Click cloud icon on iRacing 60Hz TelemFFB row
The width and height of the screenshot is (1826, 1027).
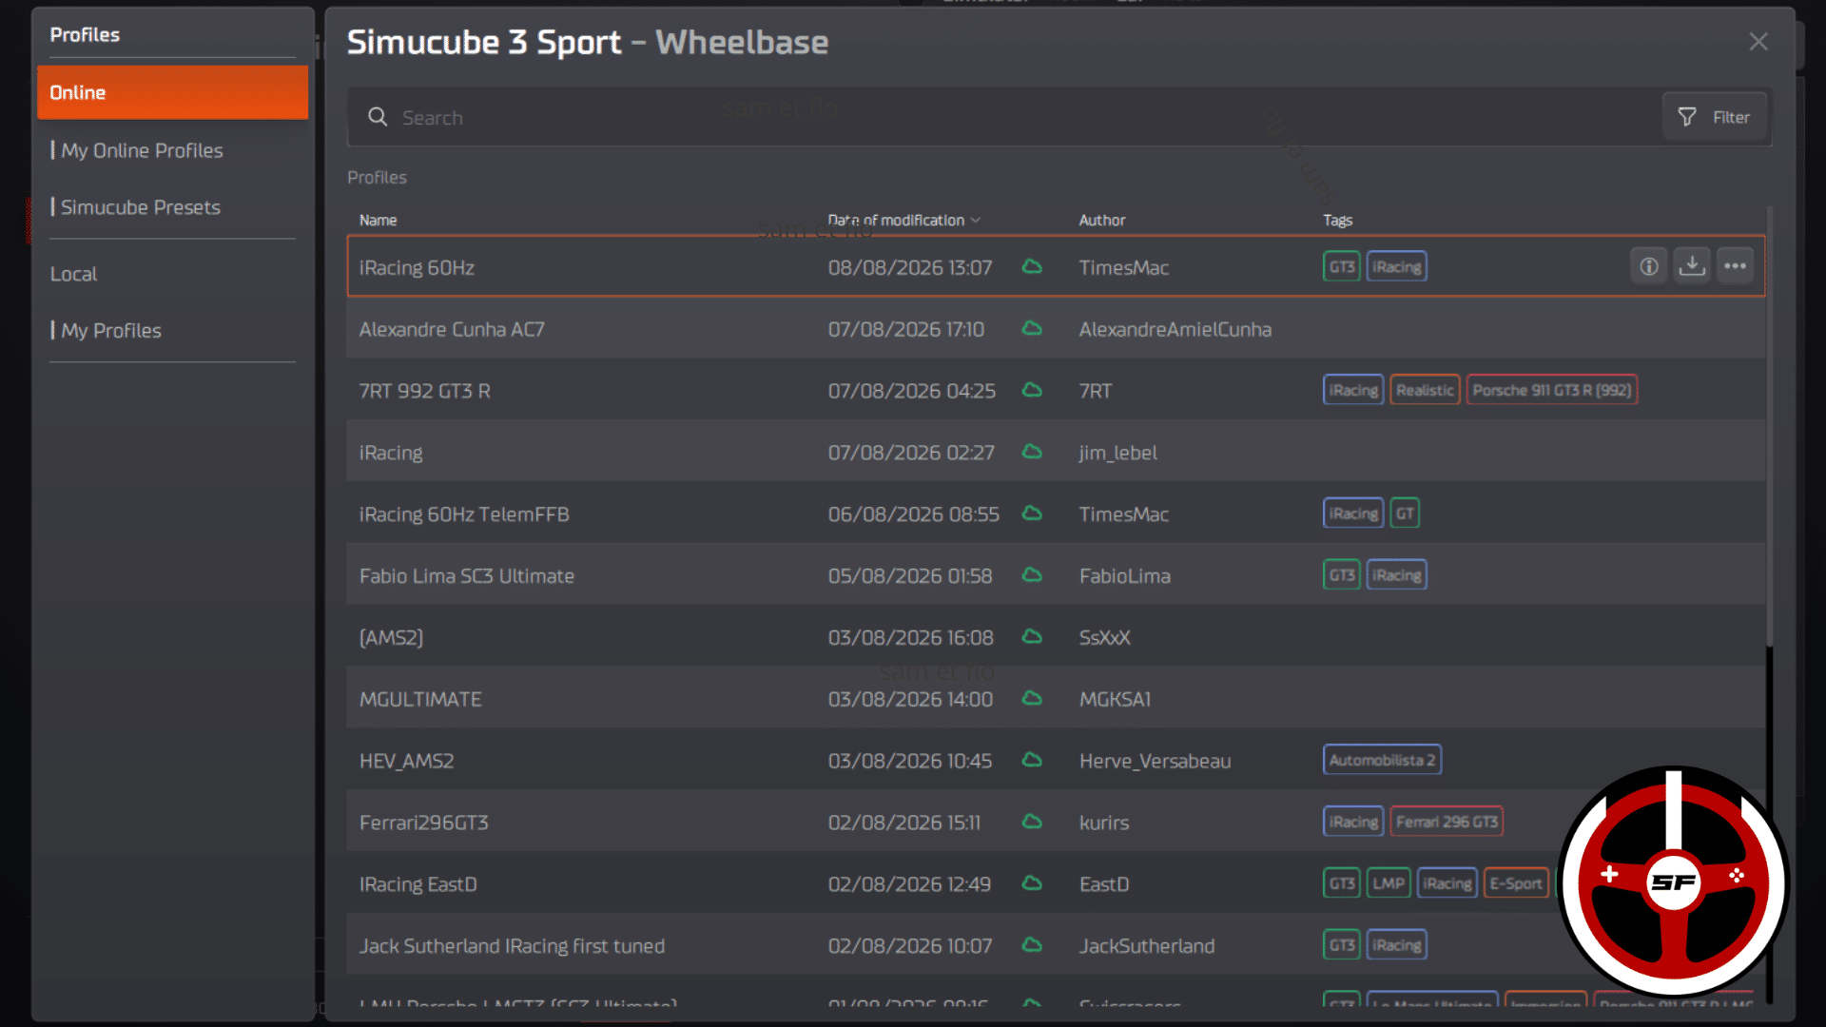1032,513
